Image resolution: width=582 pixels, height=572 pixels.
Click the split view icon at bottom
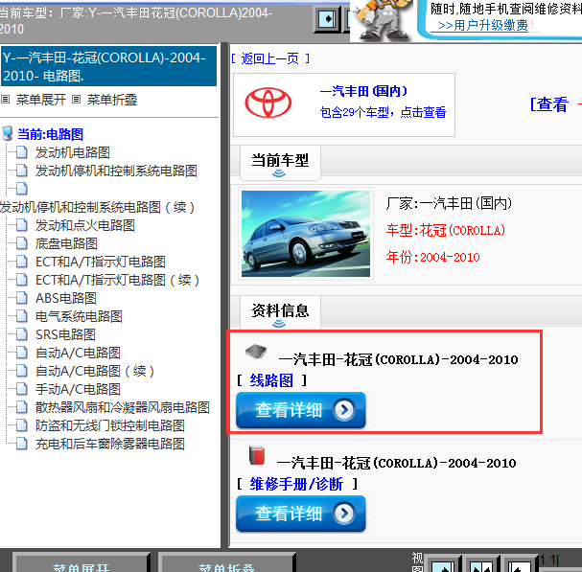tap(481, 565)
